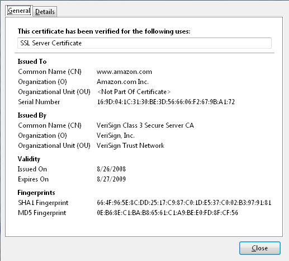Image resolution: width=289 pixels, height=261 pixels.
Task: Click the Amazon.com Inc. organization value
Action: coord(122,82)
